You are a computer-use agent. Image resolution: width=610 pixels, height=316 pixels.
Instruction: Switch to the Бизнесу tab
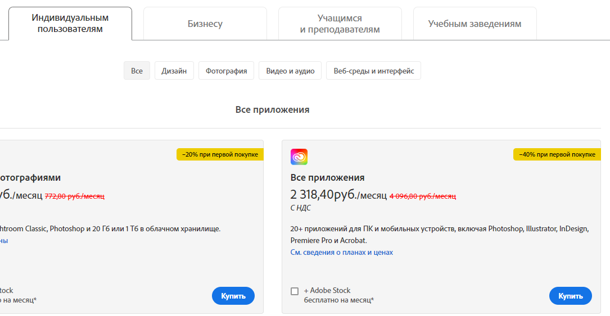tap(205, 24)
